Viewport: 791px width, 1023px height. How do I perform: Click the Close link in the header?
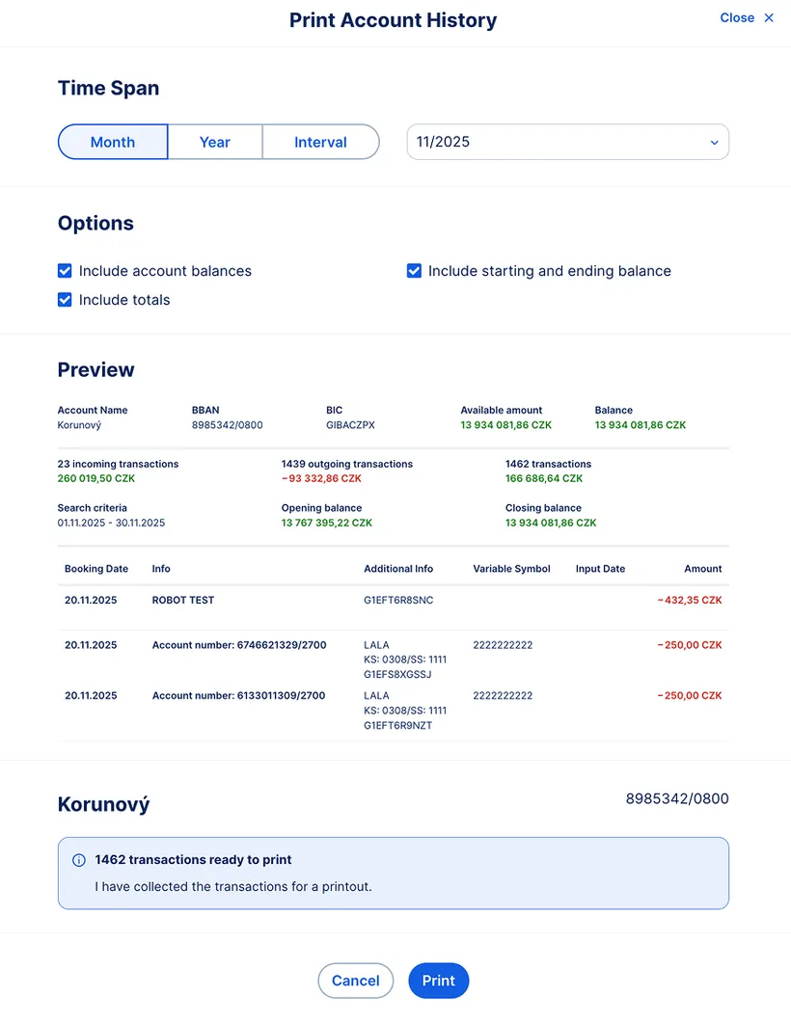tap(736, 16)
